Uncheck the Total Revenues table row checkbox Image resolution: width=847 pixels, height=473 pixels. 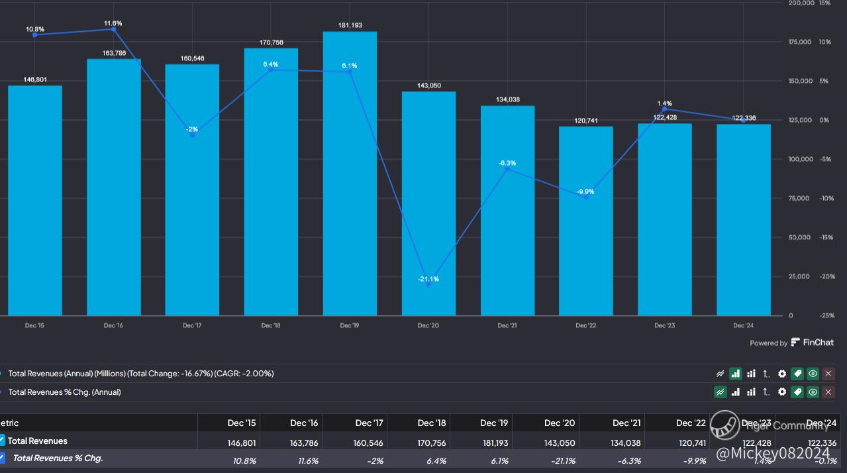pyautogui.click(x=2, y=441)
